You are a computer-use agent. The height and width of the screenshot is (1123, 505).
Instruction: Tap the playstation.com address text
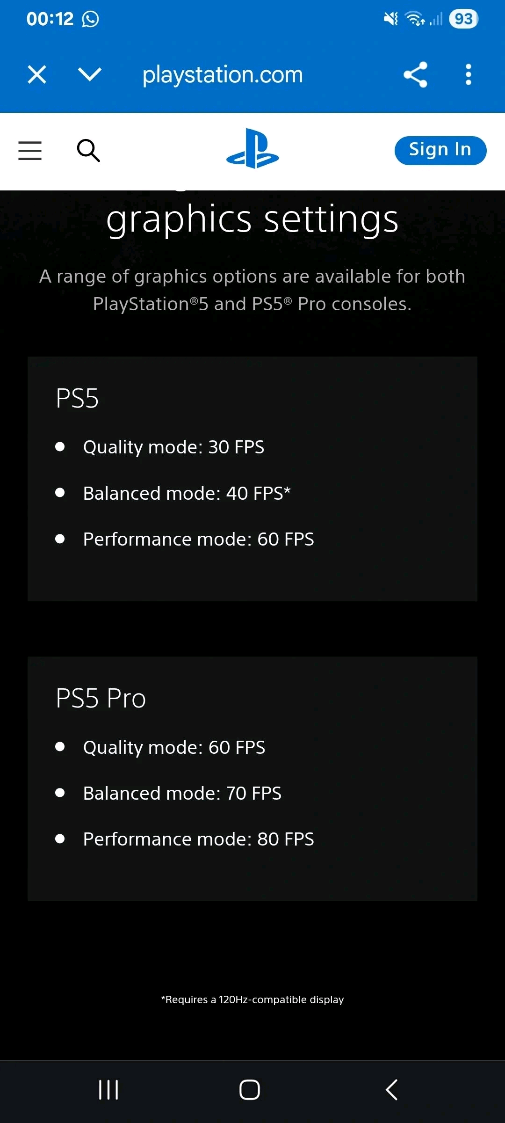tap(223, 74)
